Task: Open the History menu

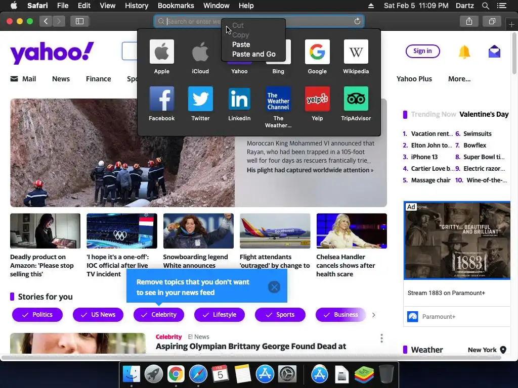Action: [137, 6]
